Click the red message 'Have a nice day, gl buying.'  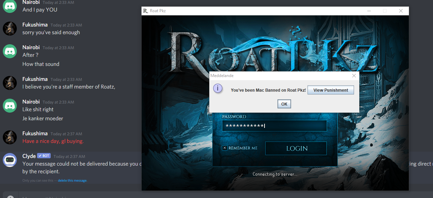coord(53,141)
